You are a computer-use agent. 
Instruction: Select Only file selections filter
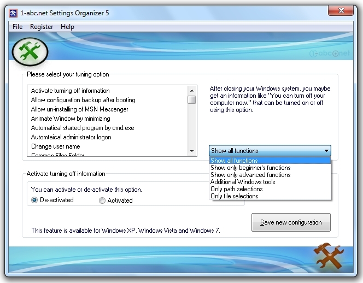pos(235,196)
